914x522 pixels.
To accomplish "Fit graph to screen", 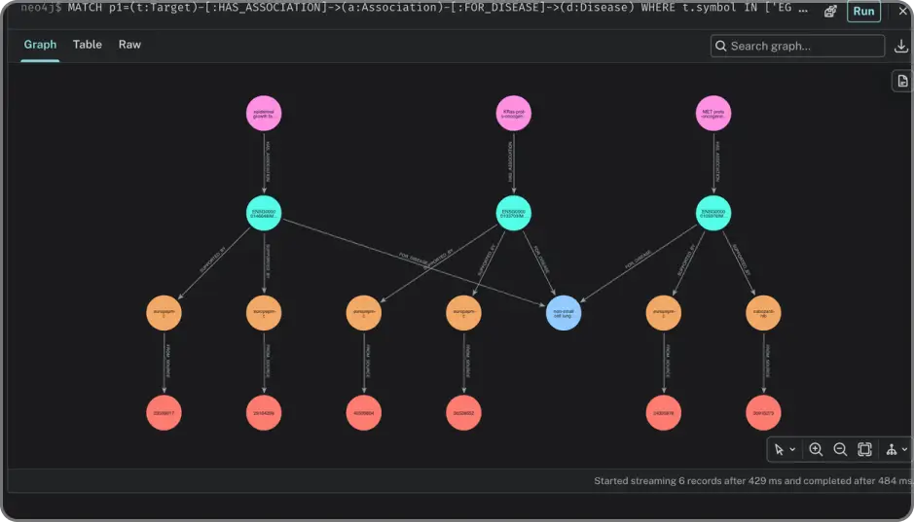I will pyautogui.click(x=864, y=449).
